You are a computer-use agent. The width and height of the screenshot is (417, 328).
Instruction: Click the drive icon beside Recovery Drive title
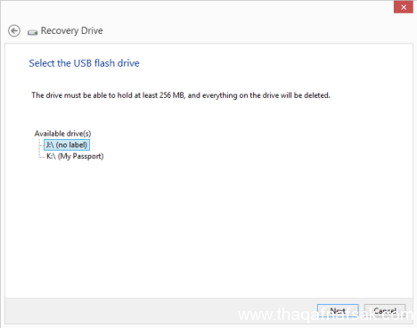point(32,32)
